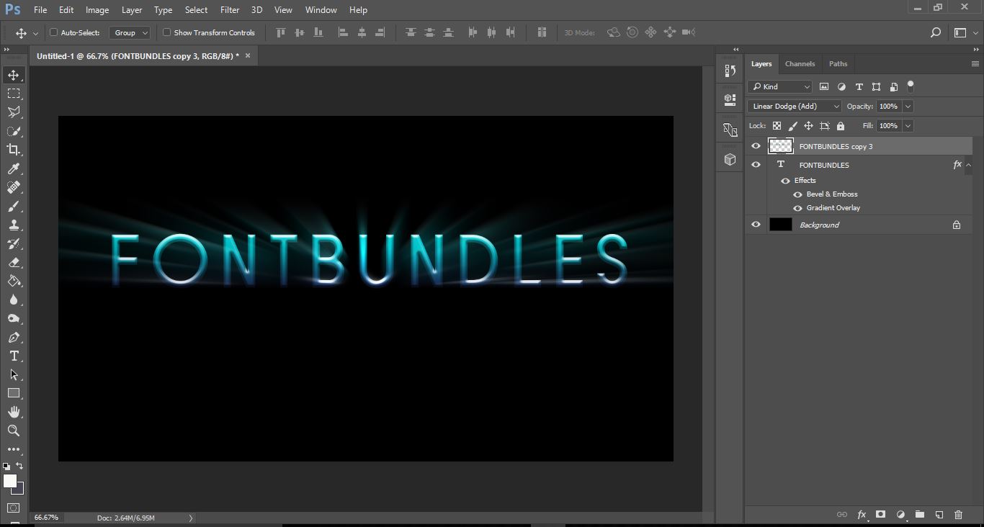Hide the Gradient Overlay effect

(797, 208)
